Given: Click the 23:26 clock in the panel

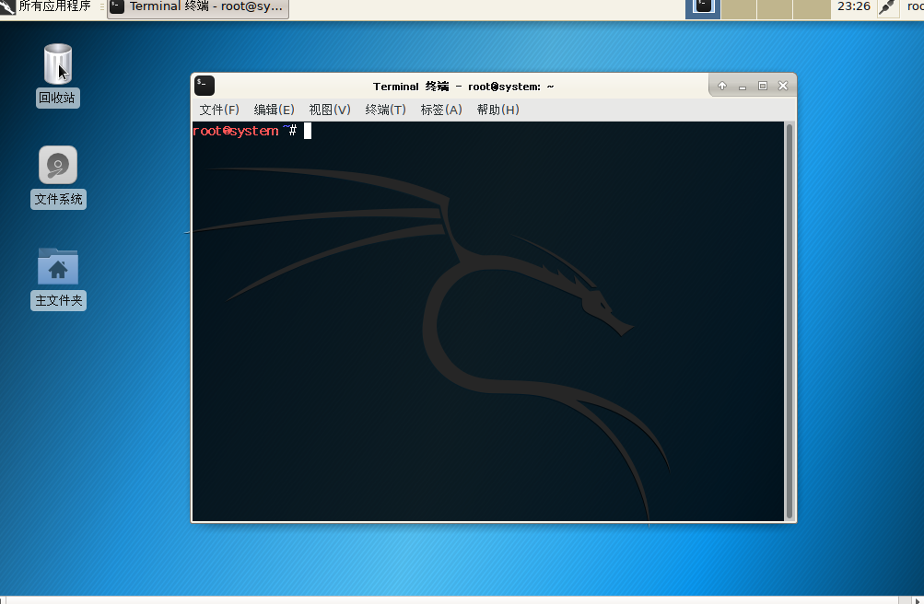Looking at the screenshot, I should tap(854, 6).
